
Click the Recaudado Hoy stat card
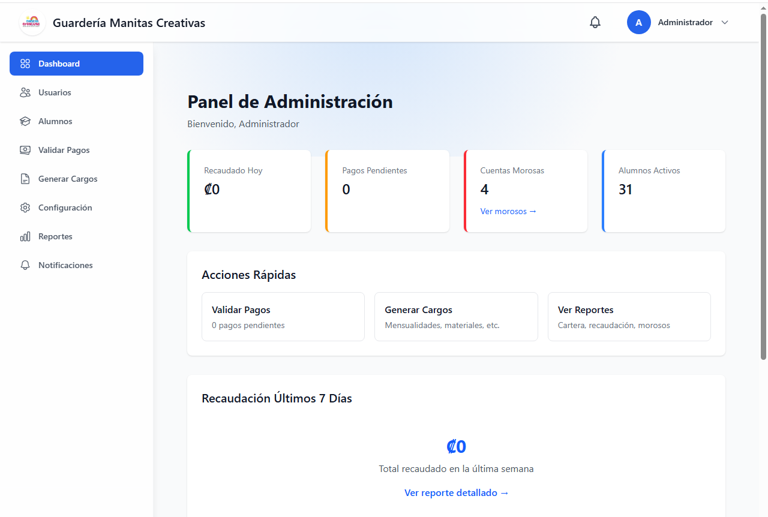click(249, 191)
